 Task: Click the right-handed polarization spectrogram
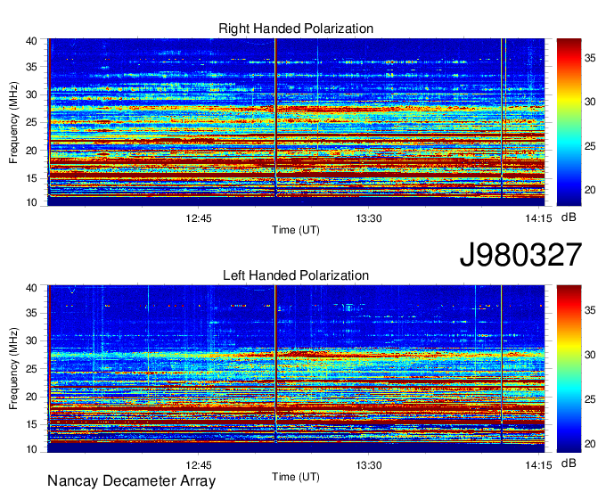(x=296, y=122)
